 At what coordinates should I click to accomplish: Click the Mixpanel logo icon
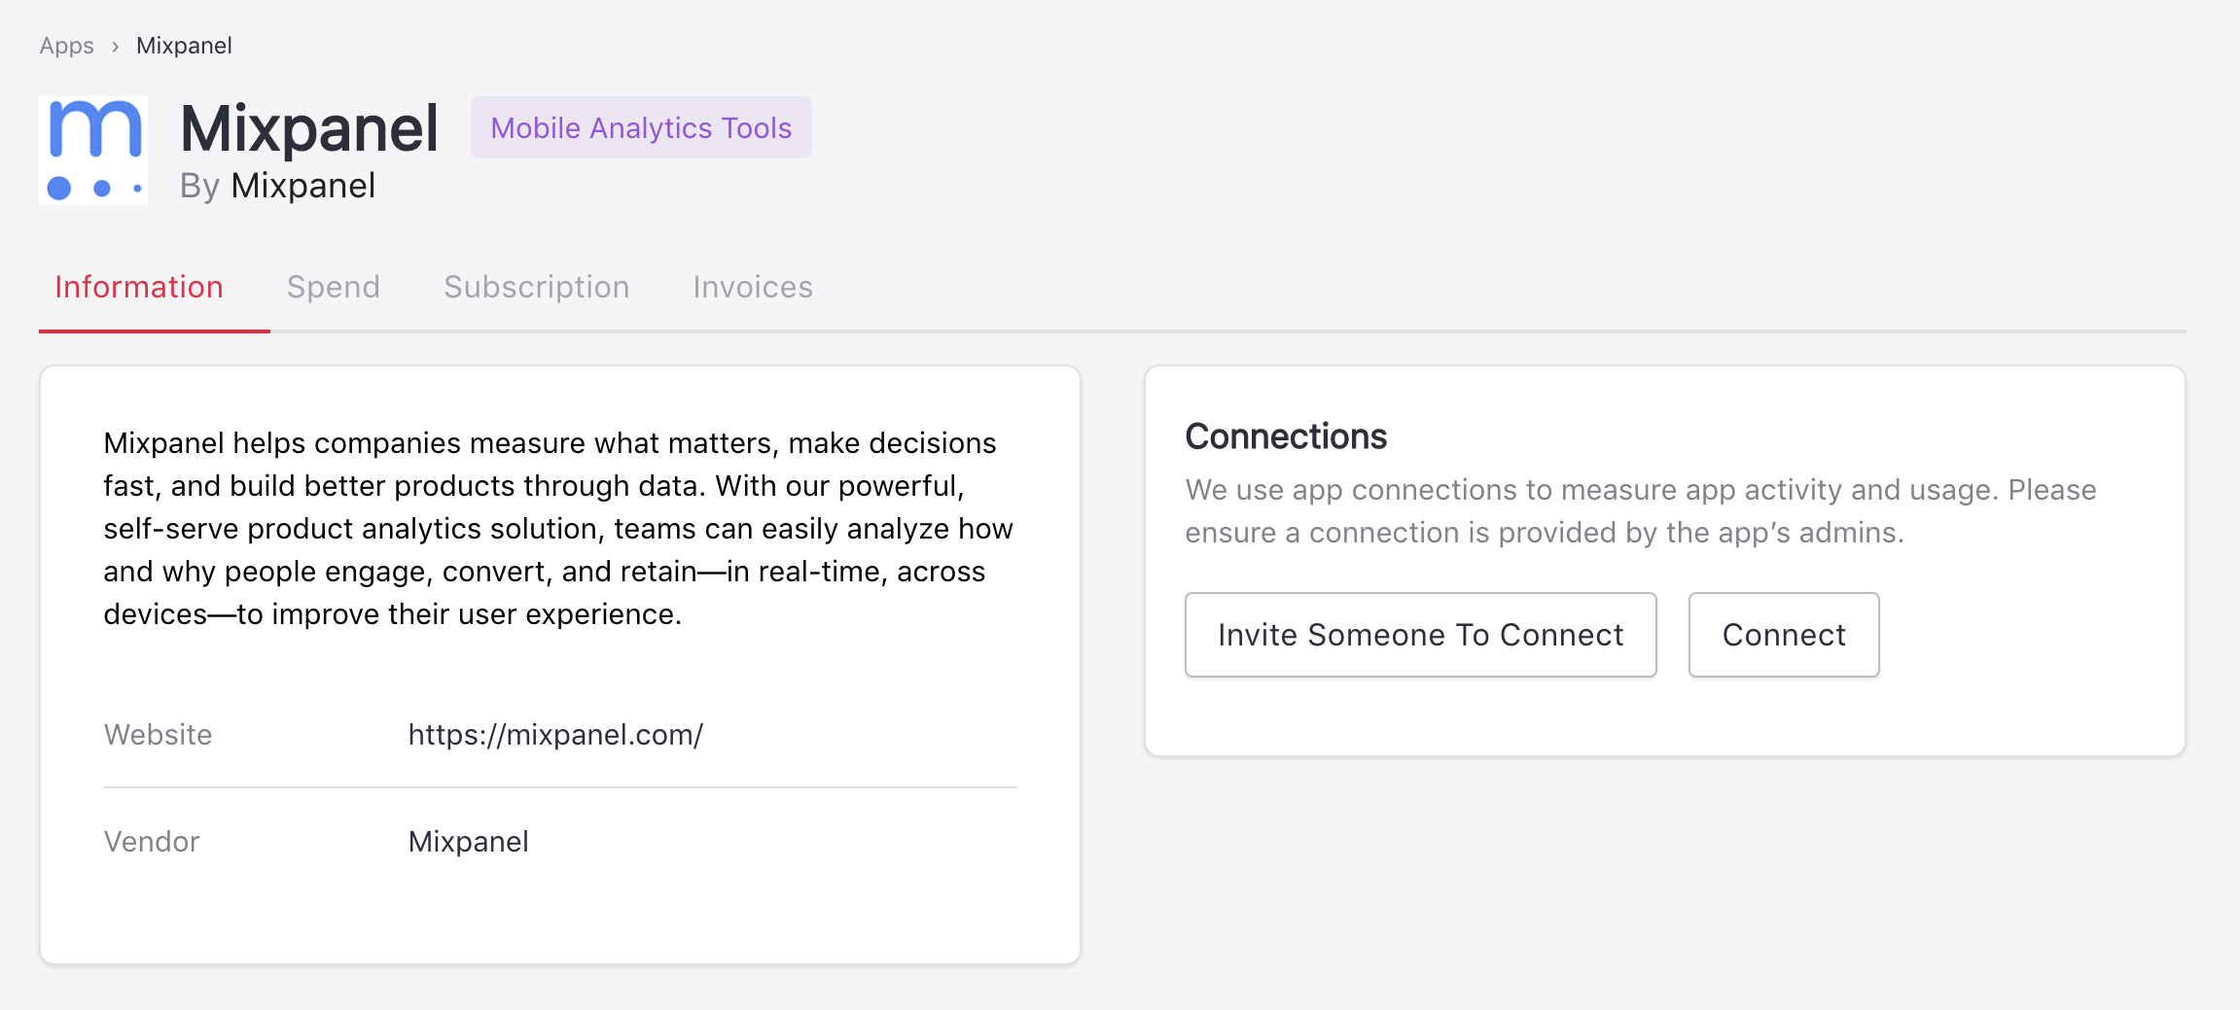(x=93, y=151)
